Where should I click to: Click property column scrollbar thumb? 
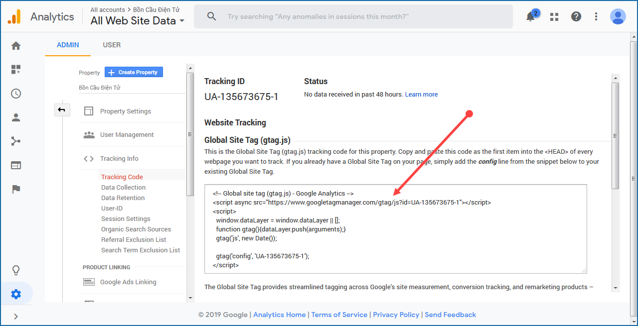coord(190,134)
